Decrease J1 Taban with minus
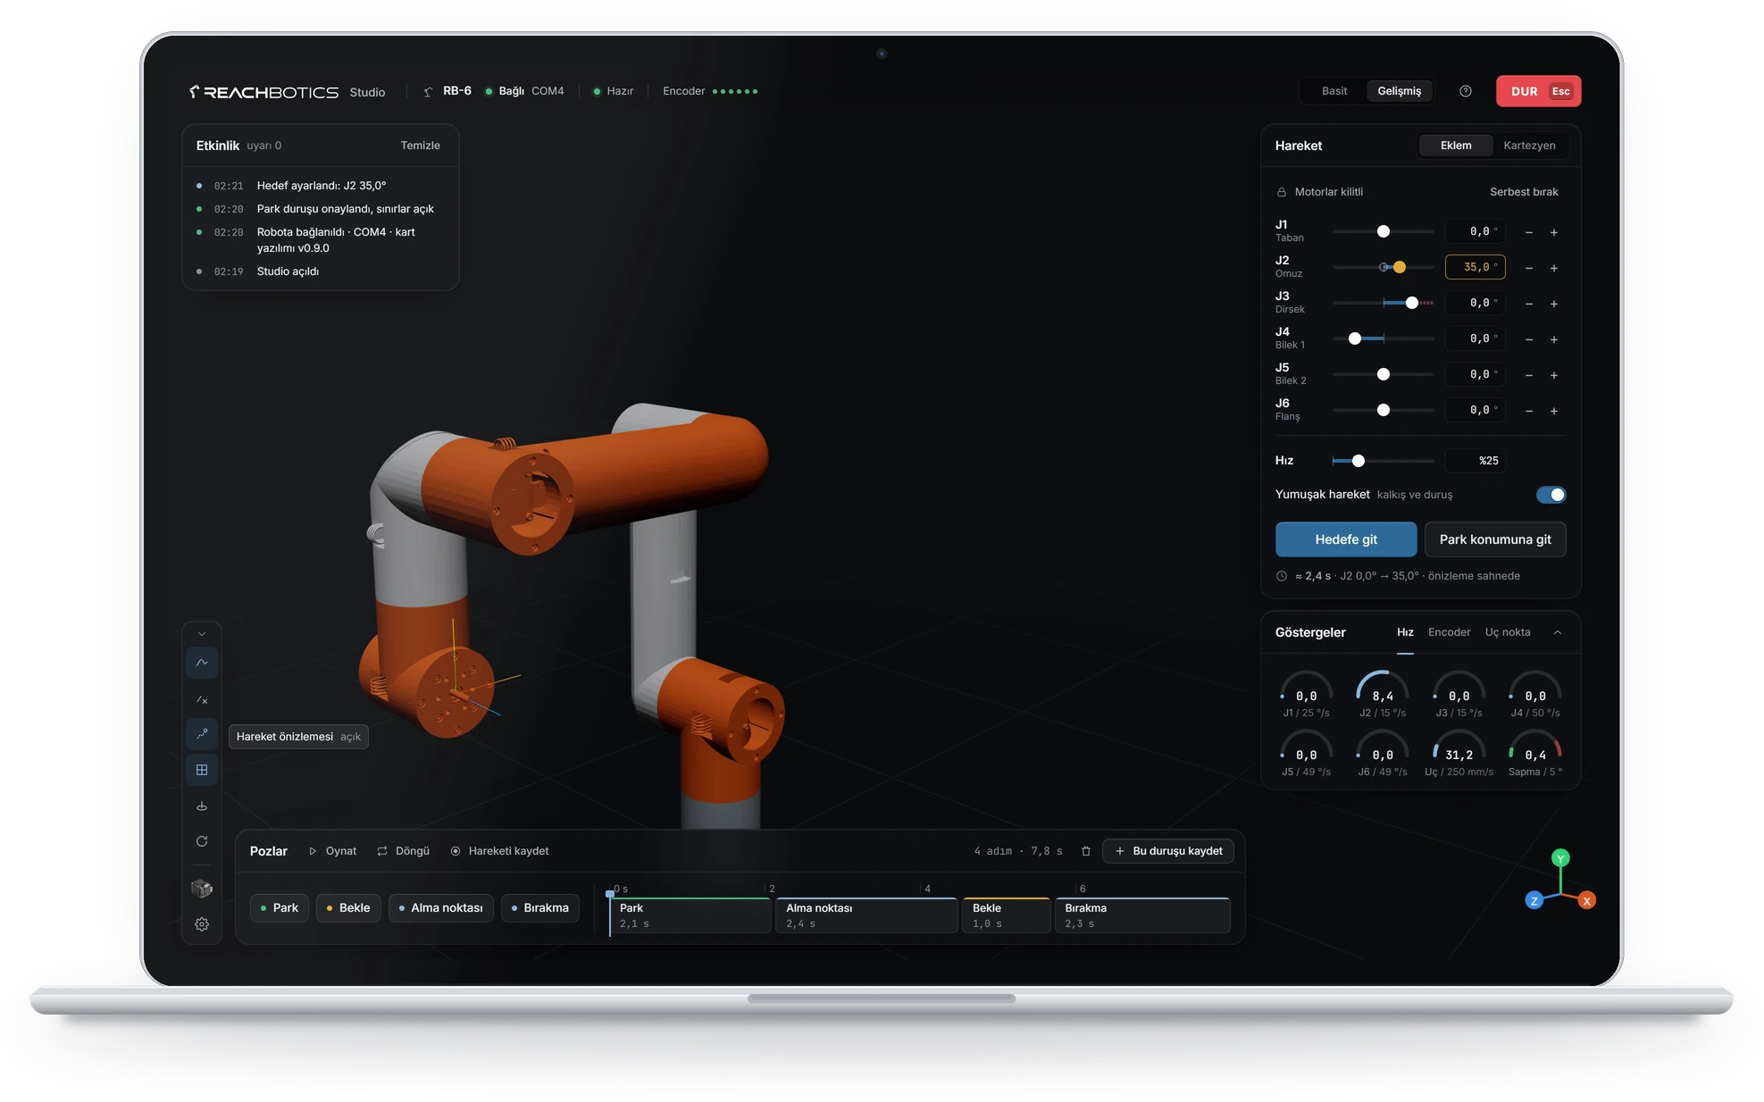The width and height of the screenshot is (1764, 1102). coord(1529,232)
